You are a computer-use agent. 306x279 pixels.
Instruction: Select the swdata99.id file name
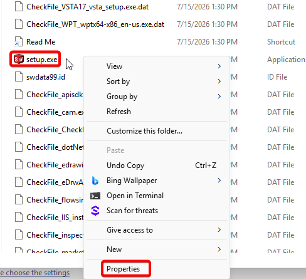coord(46,77)
